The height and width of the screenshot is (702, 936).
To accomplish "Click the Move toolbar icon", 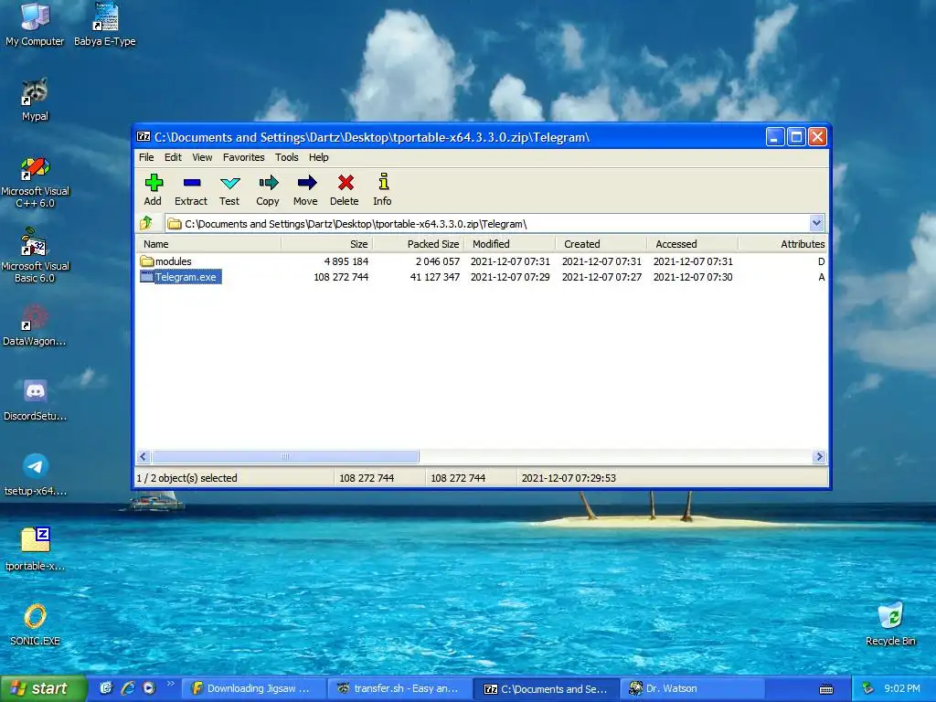I will coord(306,182).
